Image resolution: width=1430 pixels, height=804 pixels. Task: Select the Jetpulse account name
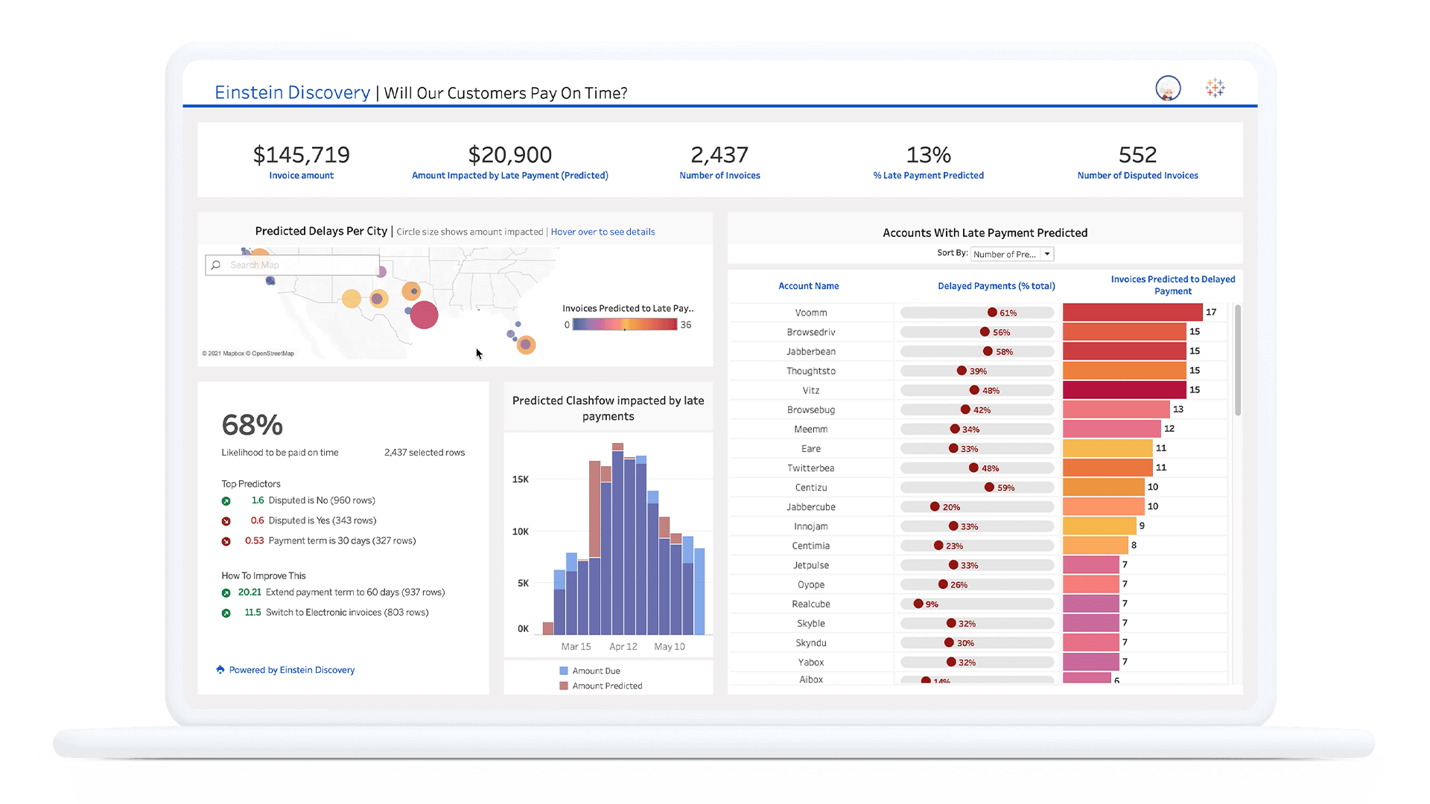pos(811,565)
